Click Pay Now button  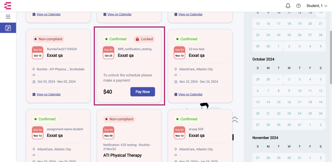pos(143,92)
